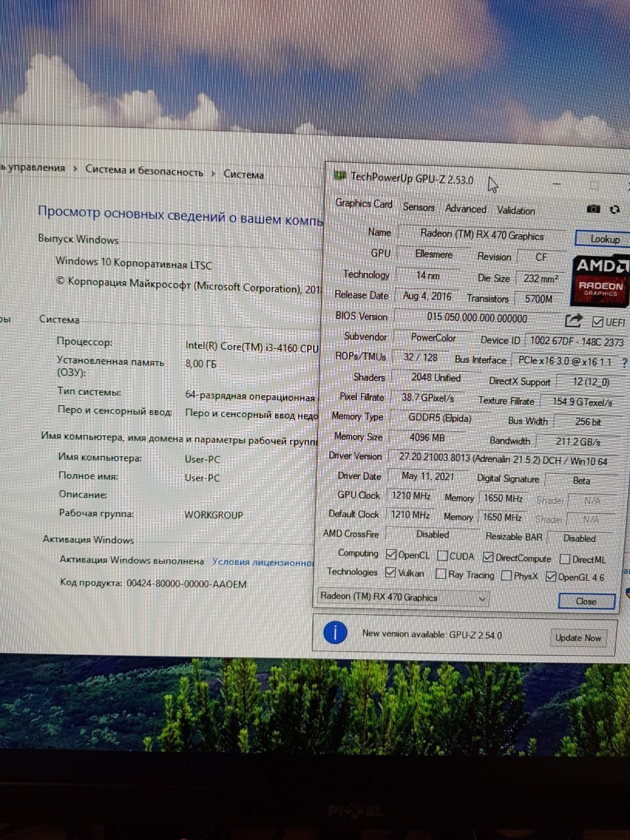Toggle the OpenGL 4.6 checkbox

(551, 577)
